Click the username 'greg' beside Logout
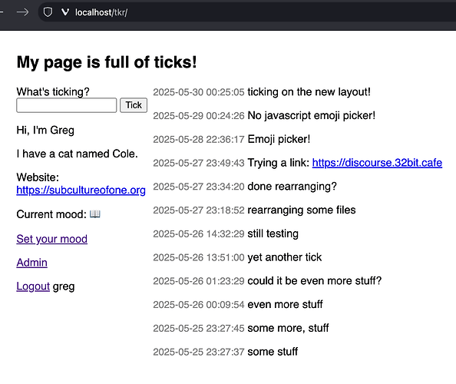The width and height of the screenshot is (456, 384). tap(64, 286)
